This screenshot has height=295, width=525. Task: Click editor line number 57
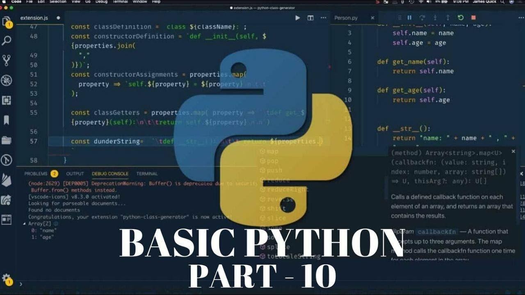tap(33, 141)
